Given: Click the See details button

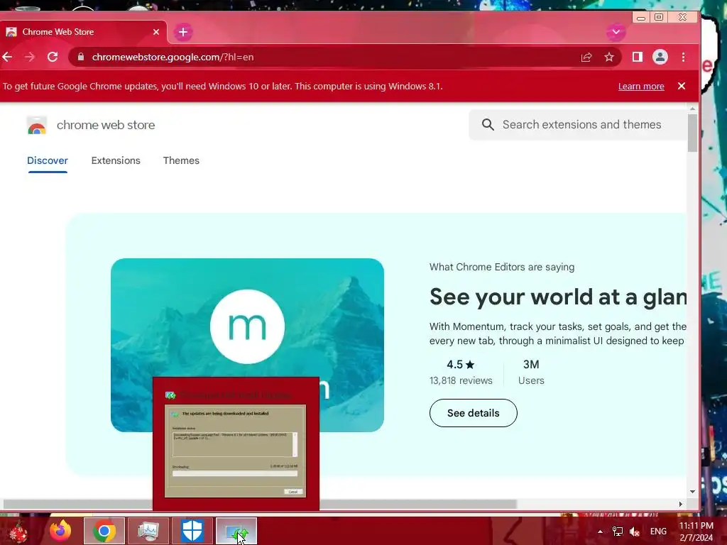Looking at the screenshot, I should click(474, 413).
